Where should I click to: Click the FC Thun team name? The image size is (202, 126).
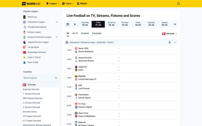[82, 104]
